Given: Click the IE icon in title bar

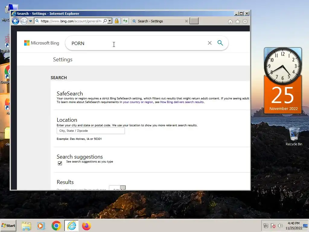Looking at the screenshot, I should coord(14,13).
